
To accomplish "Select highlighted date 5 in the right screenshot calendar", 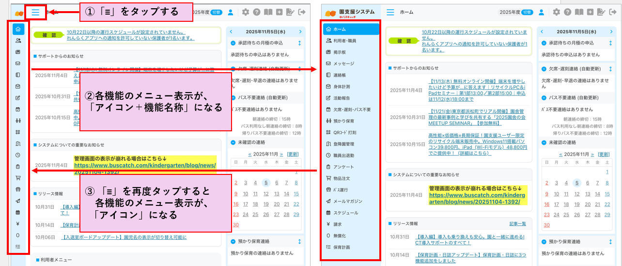I will 577,183.
